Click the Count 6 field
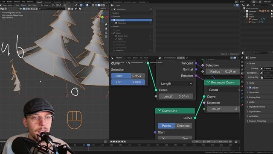The width and height of the screenshot is (273, 154). click(224, 109)
